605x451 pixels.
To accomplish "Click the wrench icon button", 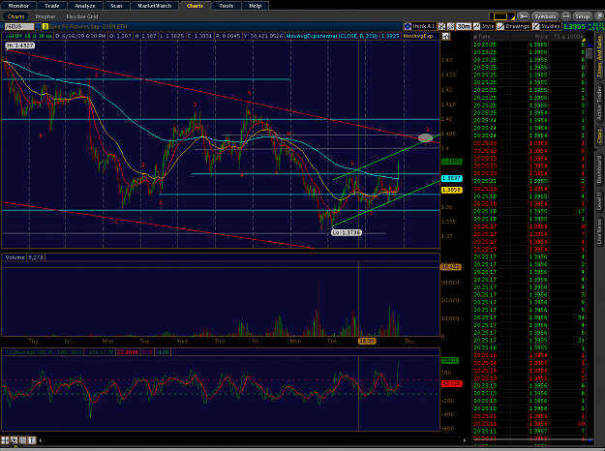I will pos(523,16).
